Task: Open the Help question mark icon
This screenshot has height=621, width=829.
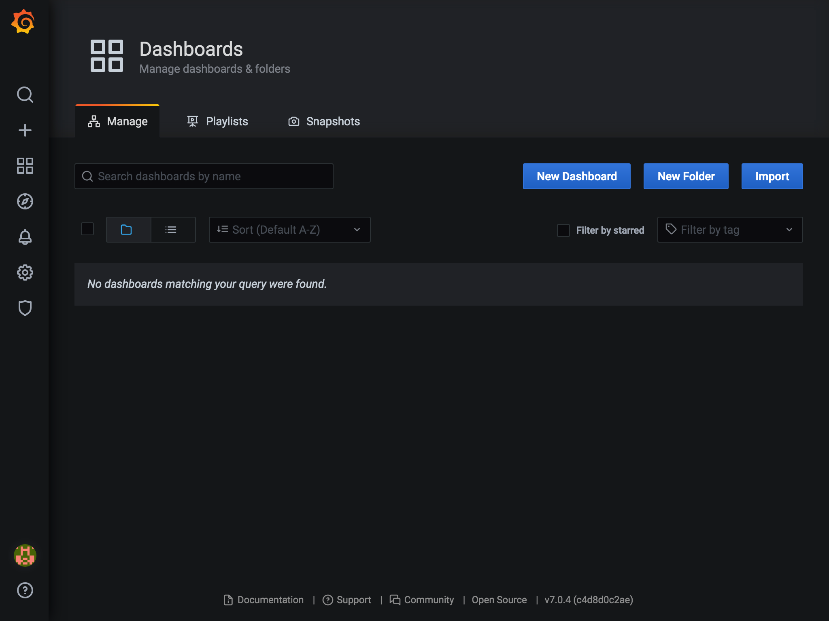Action: pyautogui.click(x=25, y=590)
